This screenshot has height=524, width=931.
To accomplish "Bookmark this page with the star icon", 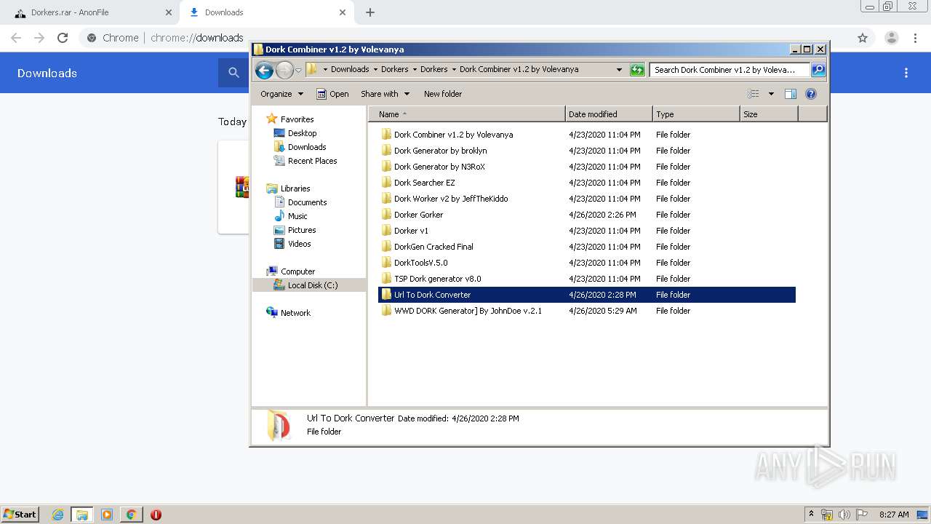I will coord(863,38).
